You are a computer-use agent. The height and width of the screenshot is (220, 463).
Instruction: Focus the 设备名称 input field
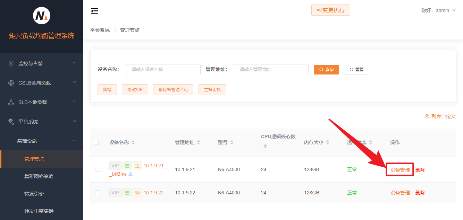163,70
